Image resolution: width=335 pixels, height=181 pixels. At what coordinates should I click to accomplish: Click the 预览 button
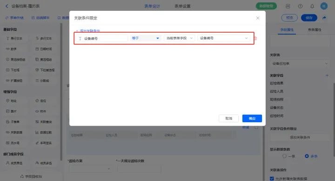[289, 18]
